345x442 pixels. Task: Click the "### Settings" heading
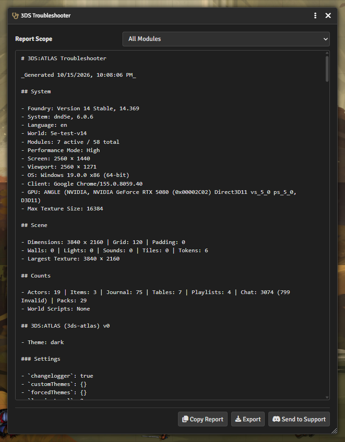click(41, 359)
